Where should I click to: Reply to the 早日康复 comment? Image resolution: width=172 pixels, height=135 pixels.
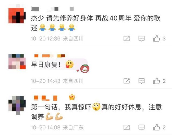142,81
